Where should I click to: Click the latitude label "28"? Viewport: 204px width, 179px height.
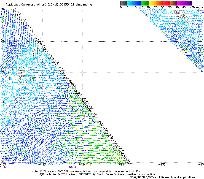[2, 41]
